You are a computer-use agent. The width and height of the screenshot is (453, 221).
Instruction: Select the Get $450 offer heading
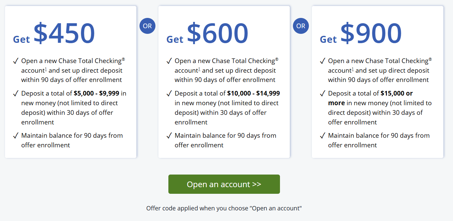54,34
